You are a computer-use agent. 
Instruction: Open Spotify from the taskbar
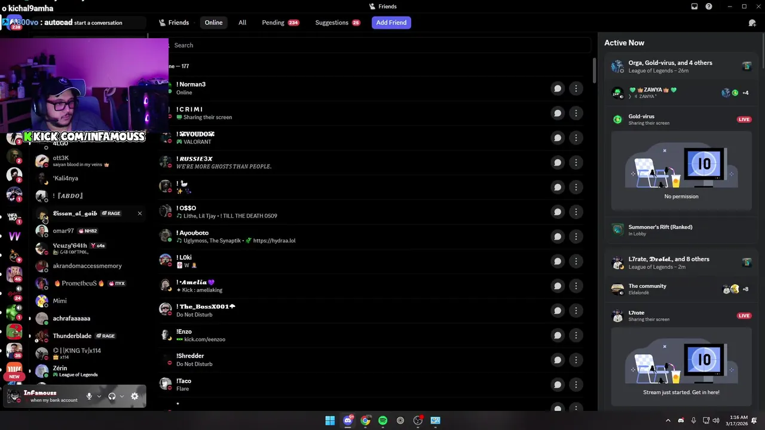382,420
